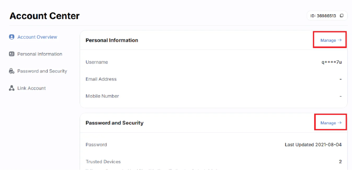Go to Password and Security in the sidebar
The width and height of the screenshot is (352, 170).
point(42,71)
